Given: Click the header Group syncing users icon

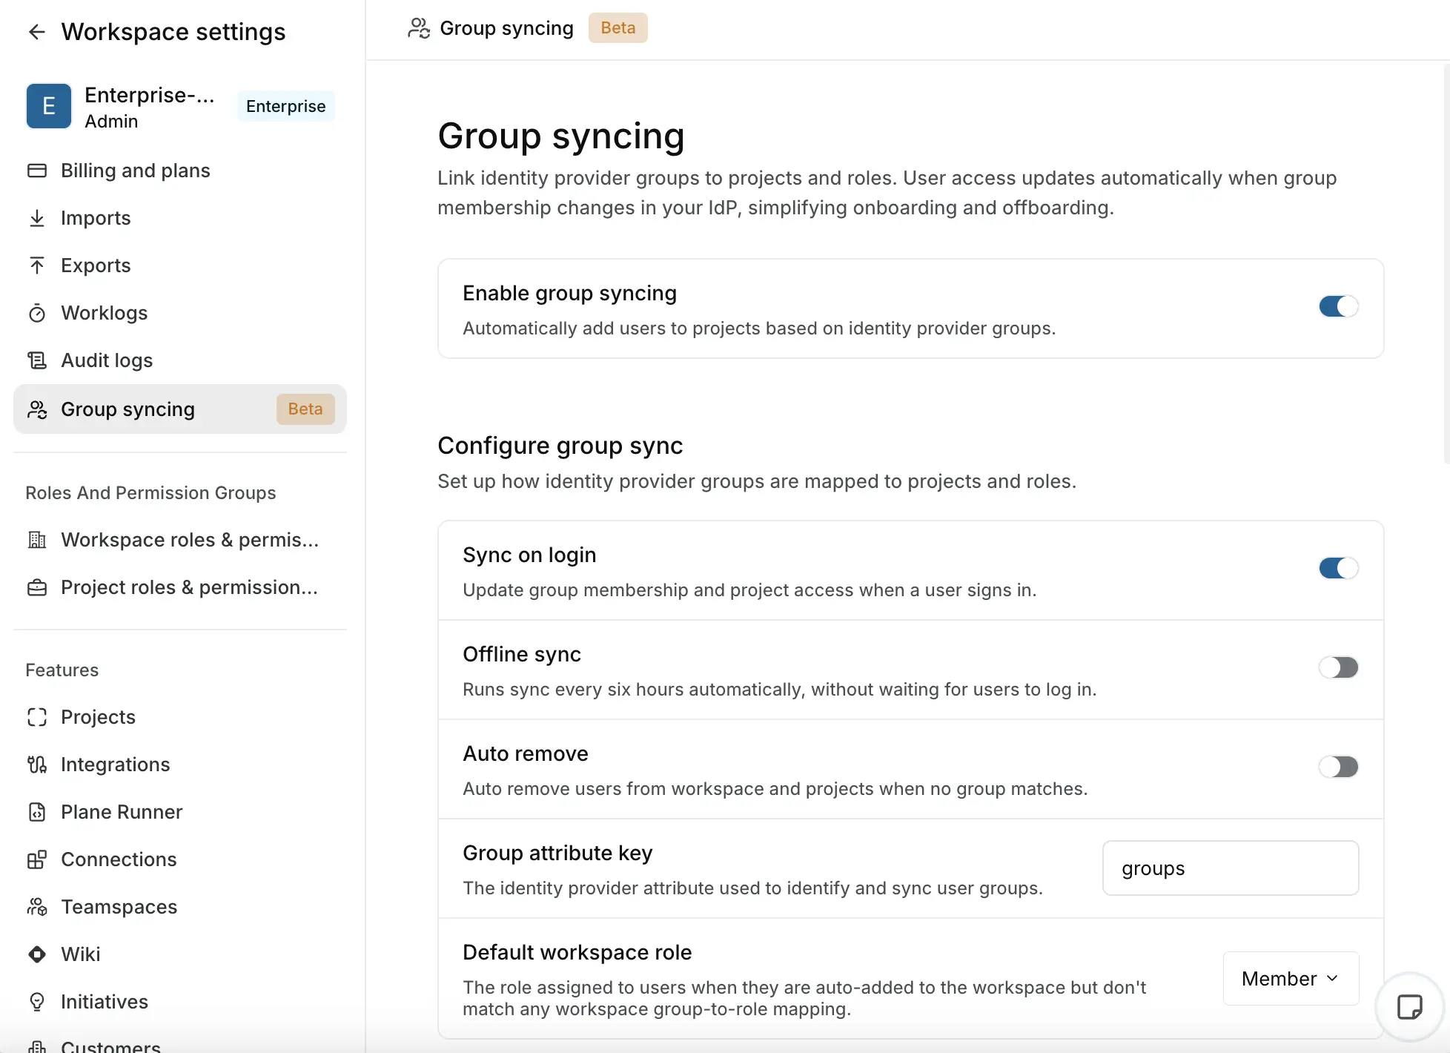Looking at the screenshot, I should (x=419, y=28).
